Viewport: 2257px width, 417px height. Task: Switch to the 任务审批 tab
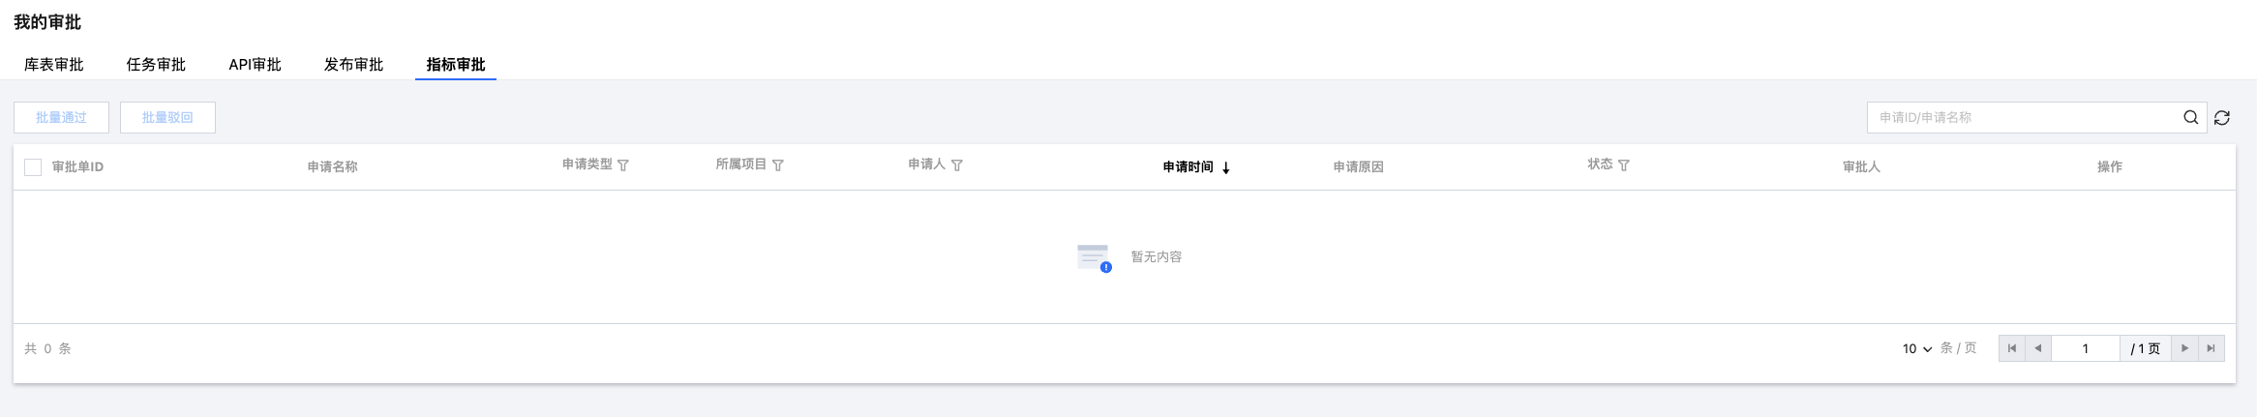click(x=156, y=65)
